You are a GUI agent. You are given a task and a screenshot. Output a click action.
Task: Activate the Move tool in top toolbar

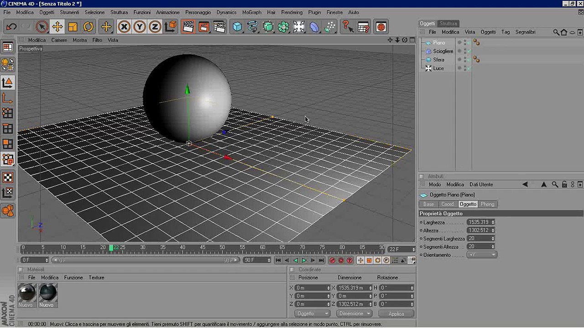point(57,27)
